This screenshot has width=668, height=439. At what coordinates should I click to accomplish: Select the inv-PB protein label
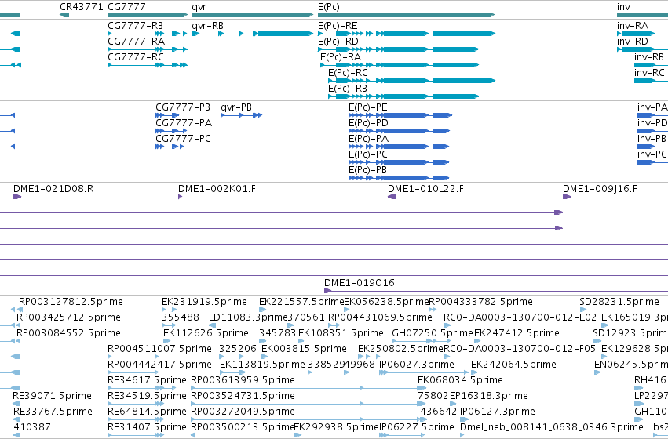652,139
